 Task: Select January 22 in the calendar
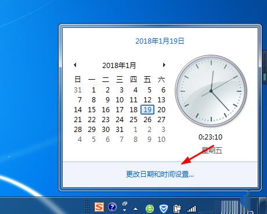click(x=92, y=120)
